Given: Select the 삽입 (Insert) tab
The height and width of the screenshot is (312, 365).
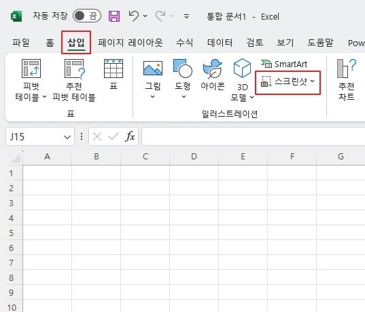Looking at the screenshot, I should point(76,43).
